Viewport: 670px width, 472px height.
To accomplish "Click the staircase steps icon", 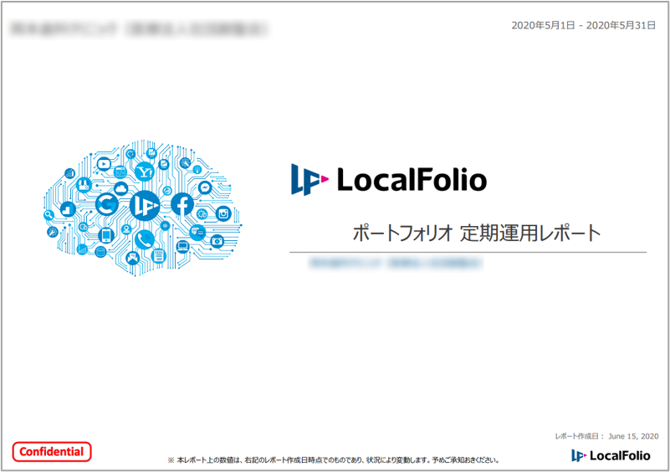I will coord(68,208).
